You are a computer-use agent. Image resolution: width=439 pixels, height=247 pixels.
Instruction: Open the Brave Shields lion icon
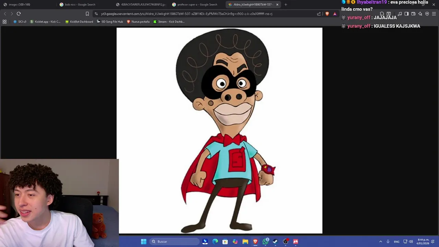[x=327, y=14]
